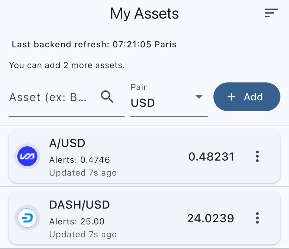Click the A/USD blue coin logo
The width and height of the screenshot is (289, 249).
click(27, 156)
